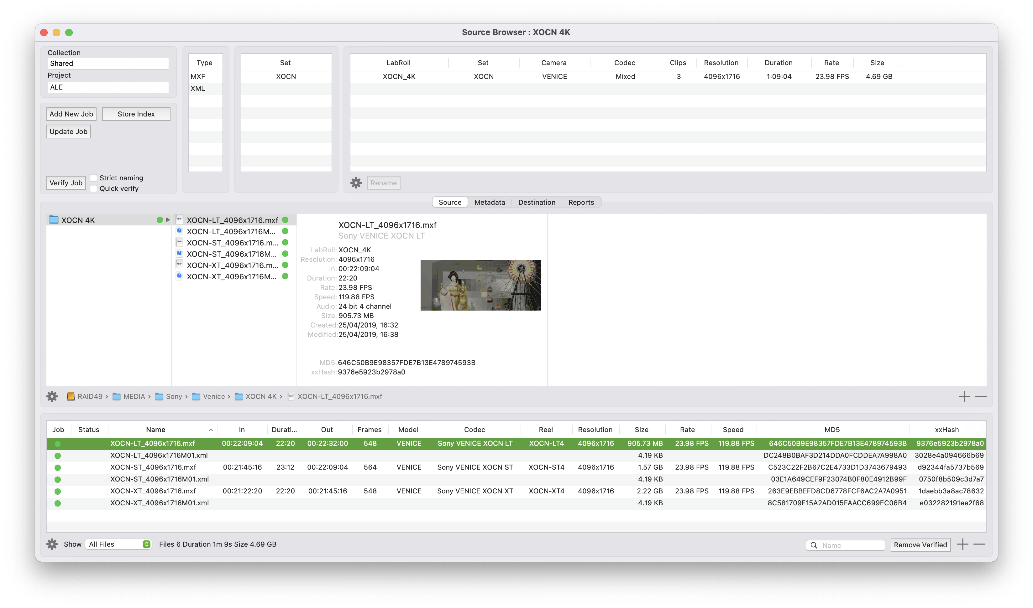Click the Verify Job button
1033x608 pixels.
point(66,183)
